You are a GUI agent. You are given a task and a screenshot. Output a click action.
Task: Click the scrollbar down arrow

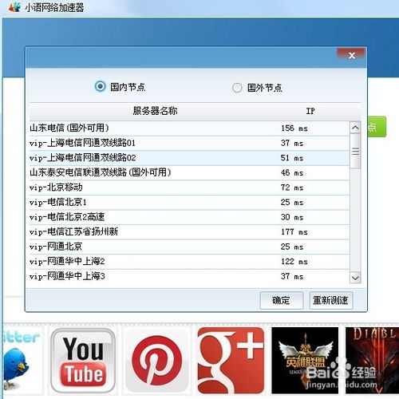tap(355, 278)
